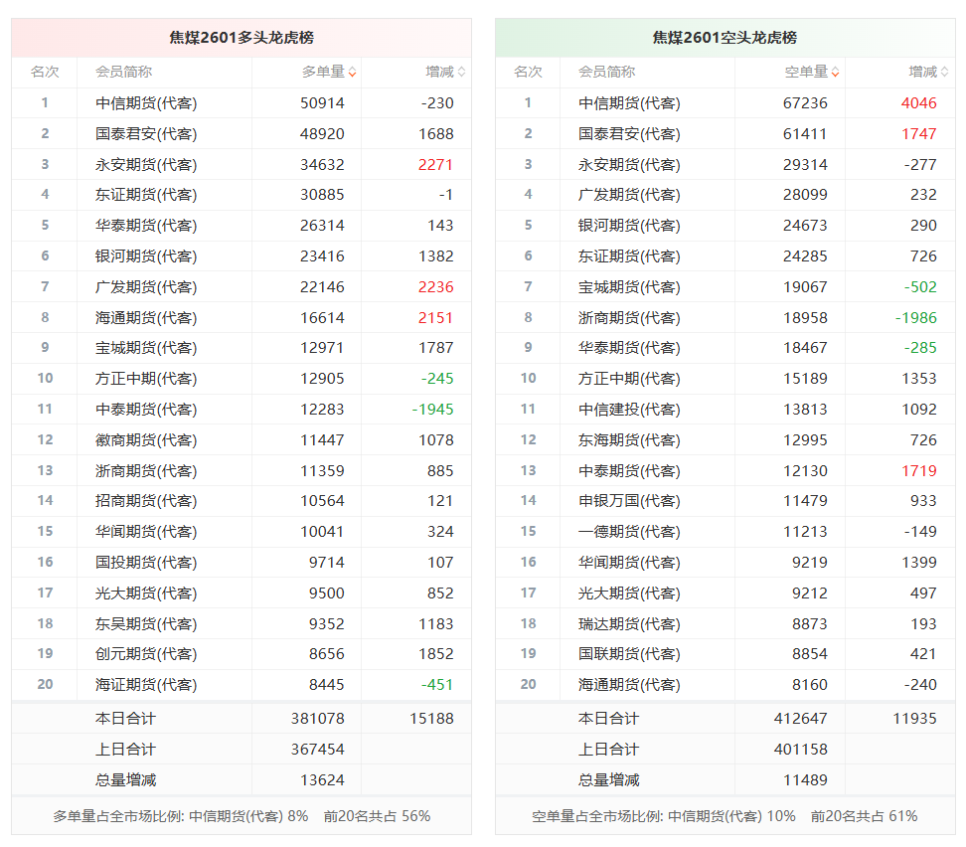Click short 总量增减 value 11489

coord(805,780)
